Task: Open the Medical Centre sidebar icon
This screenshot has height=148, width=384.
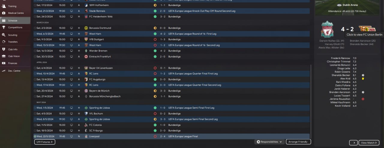Action: [4, 13]
